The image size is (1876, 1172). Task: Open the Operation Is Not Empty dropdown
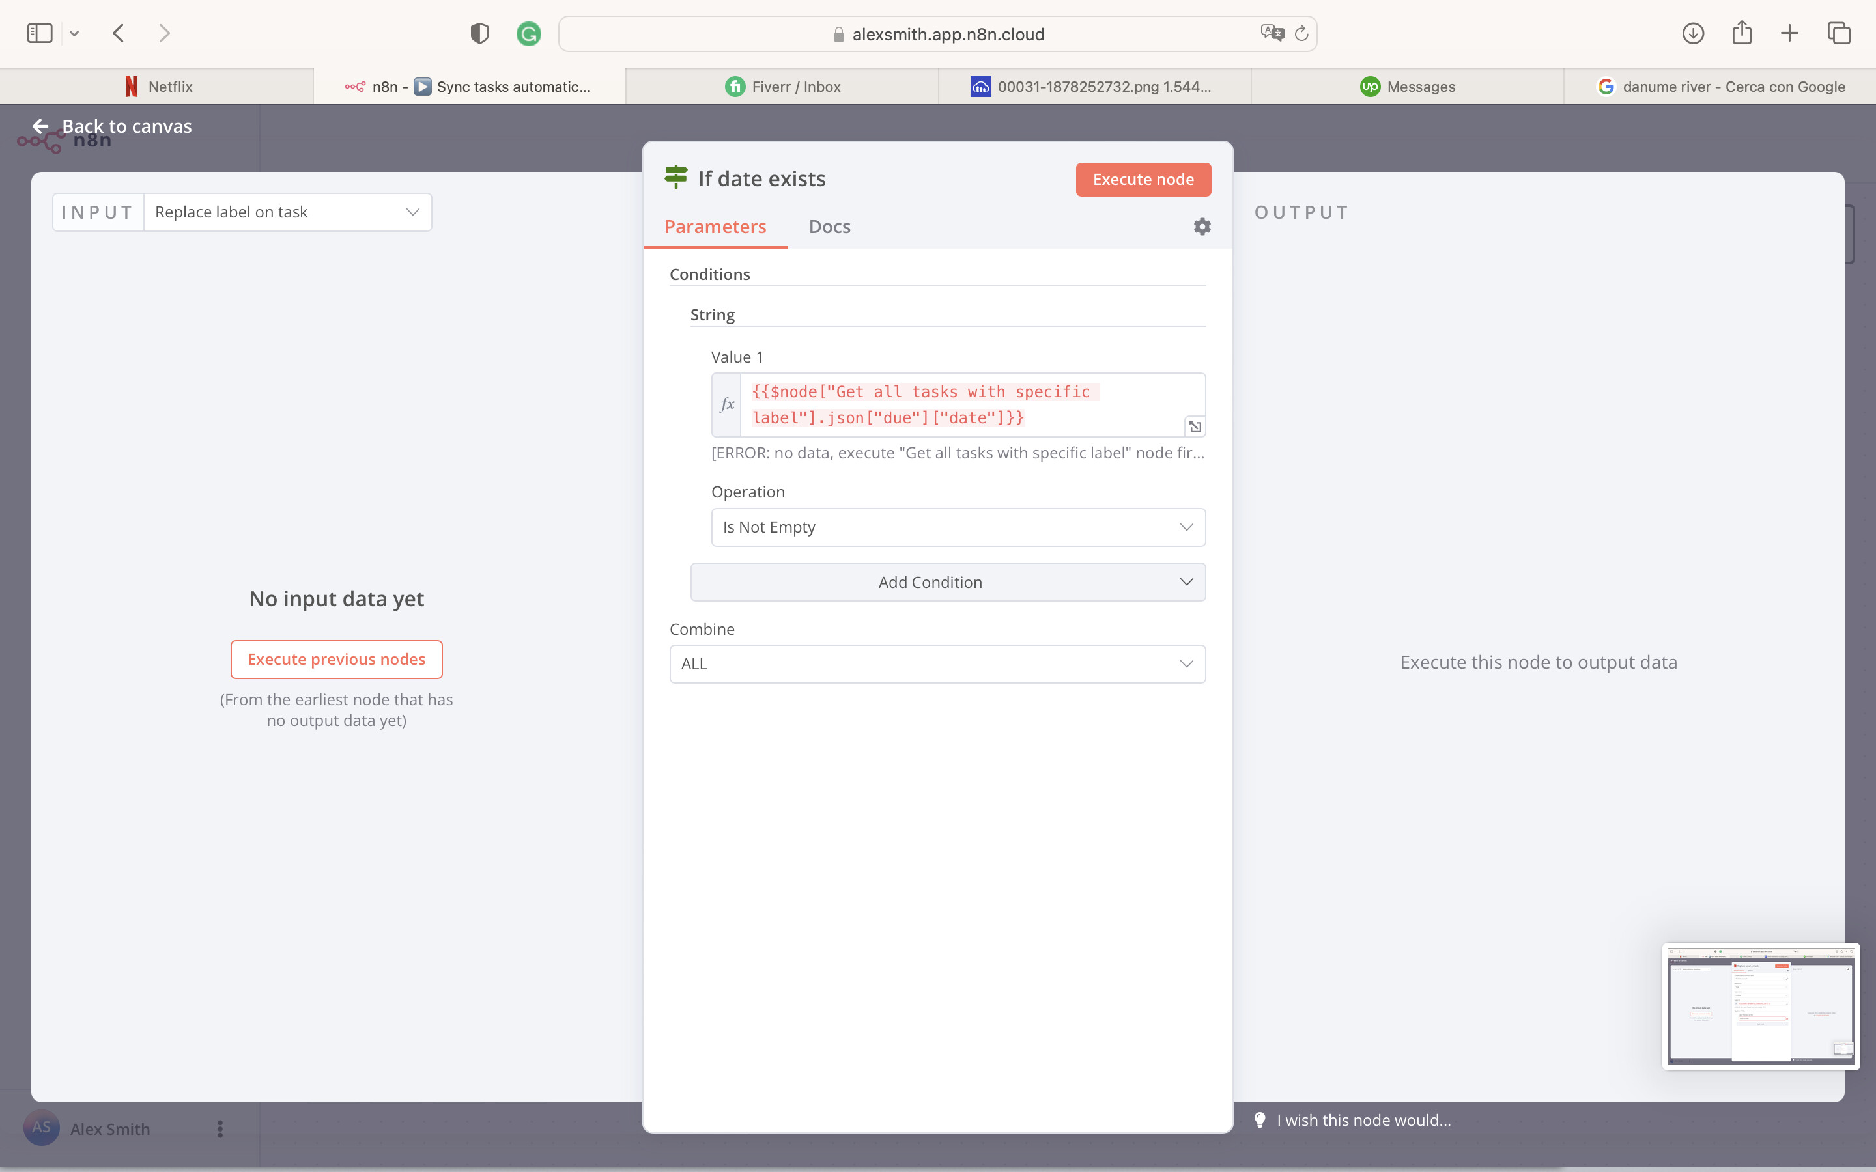pyautogui.click(x=958, y=527)
